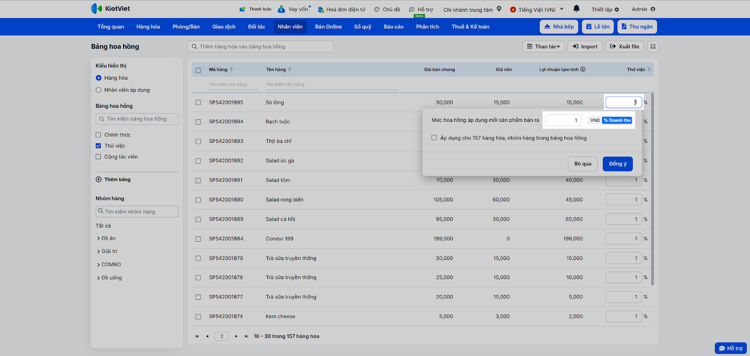Enable apply to all 157 products checkbox
This screenshot has height=356, width=750.
[434, 138]
